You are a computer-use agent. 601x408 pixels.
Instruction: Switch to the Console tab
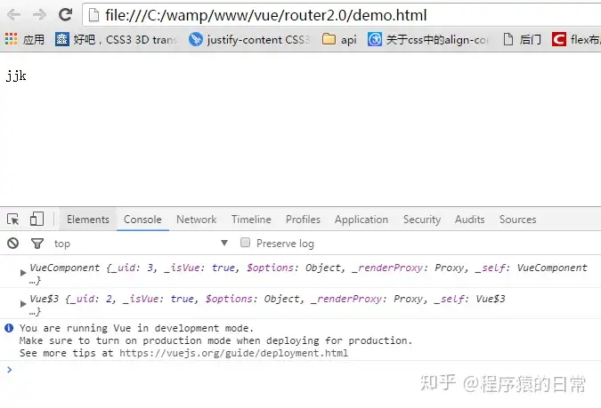tap(142, 220)
